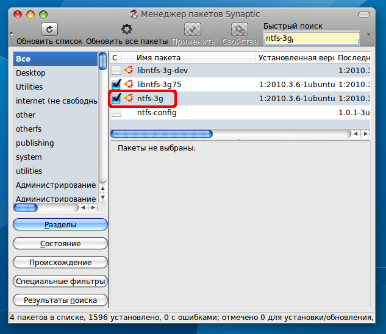Sort by 'Установленная версия' column header

(x=296, y=57)
